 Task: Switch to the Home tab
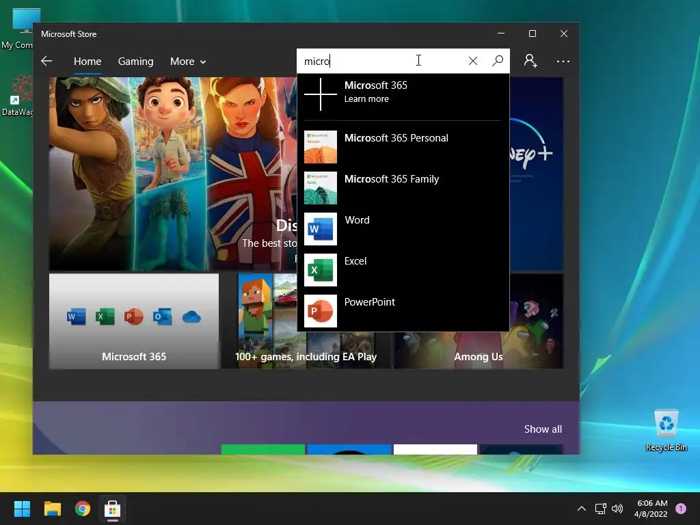click(87, 62)
